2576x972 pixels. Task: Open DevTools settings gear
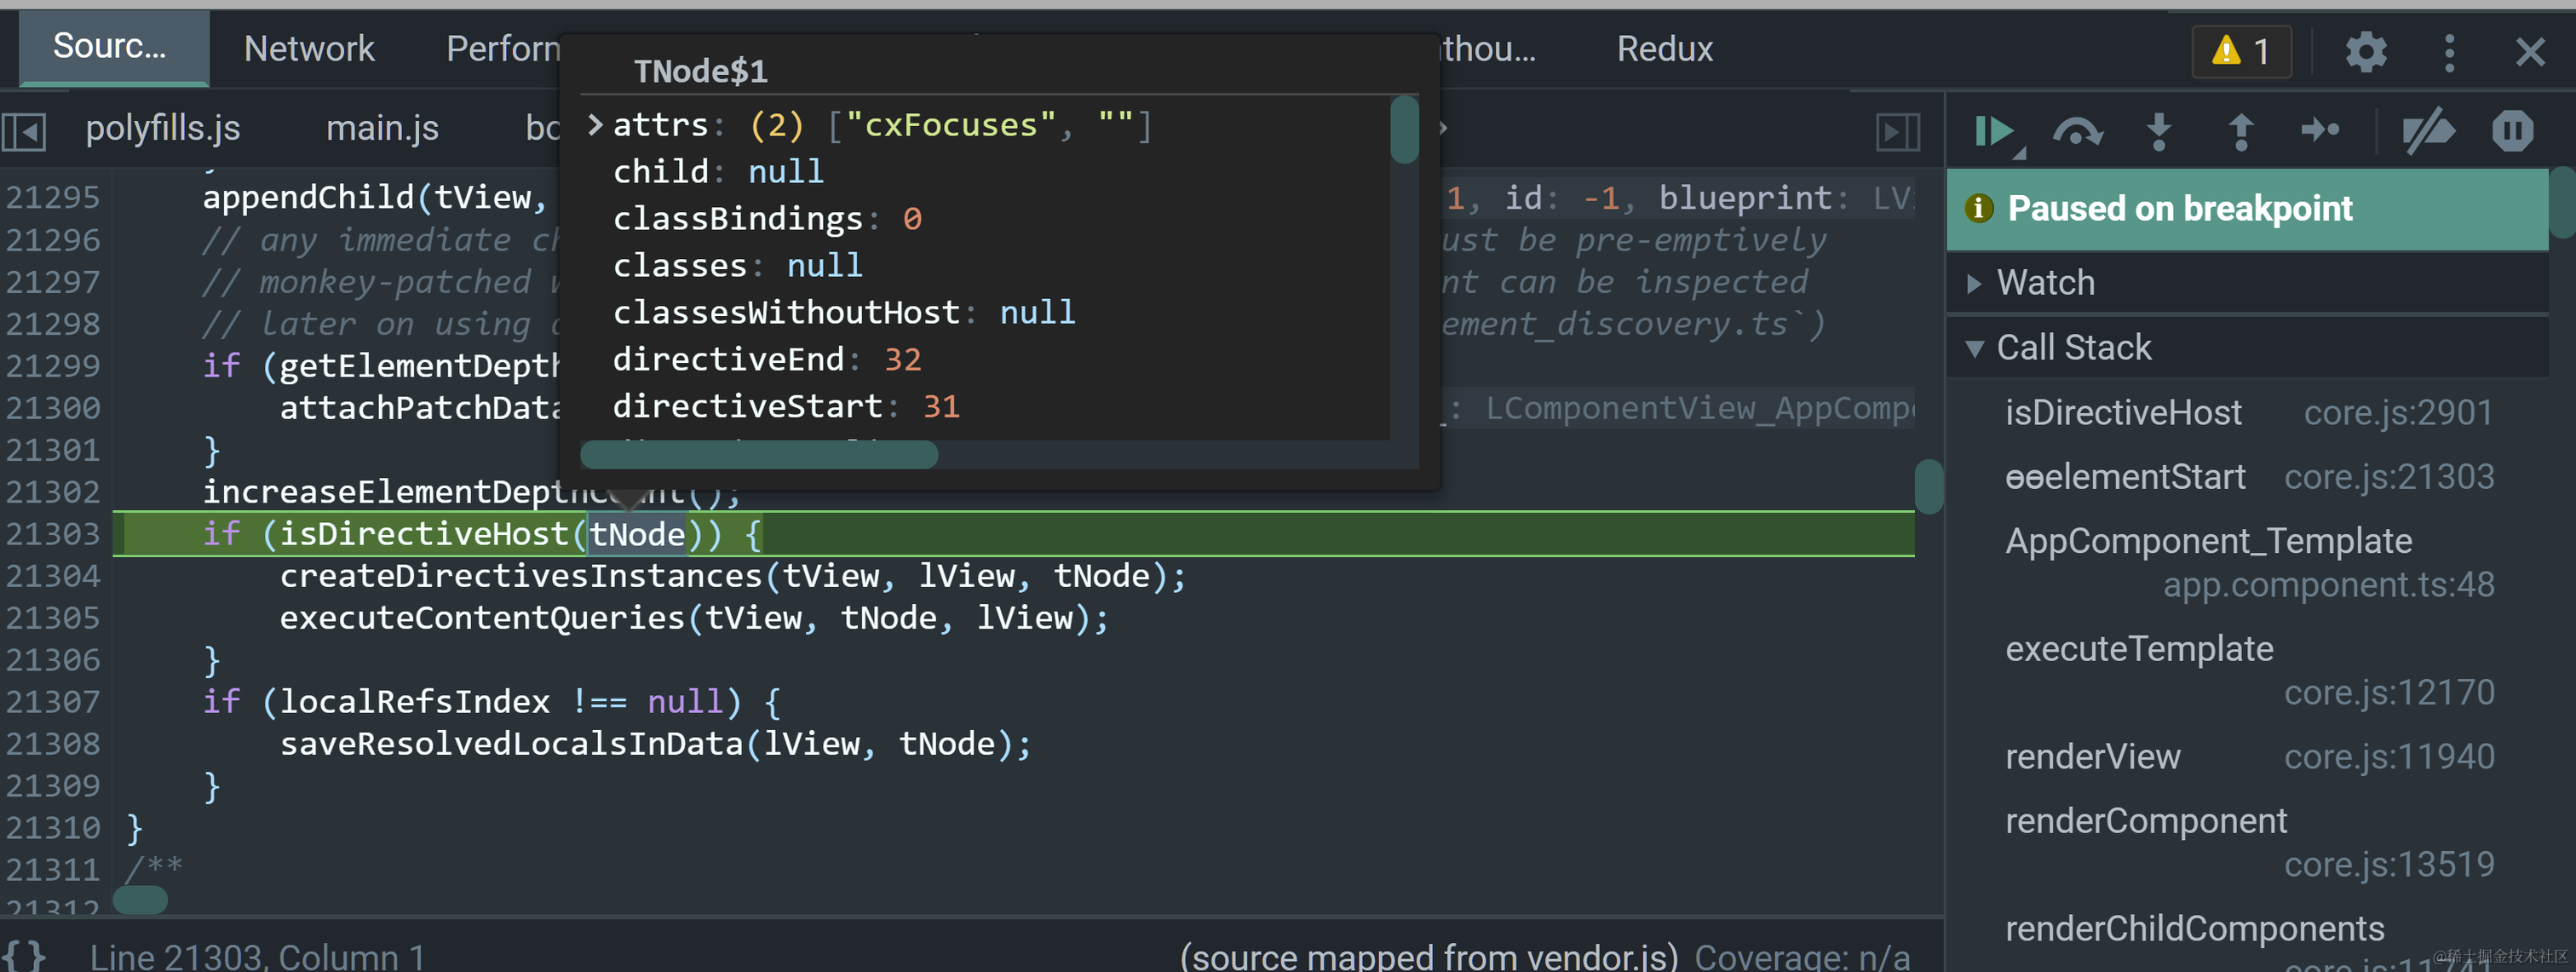pyautogui.click(x=2366, y=51)
